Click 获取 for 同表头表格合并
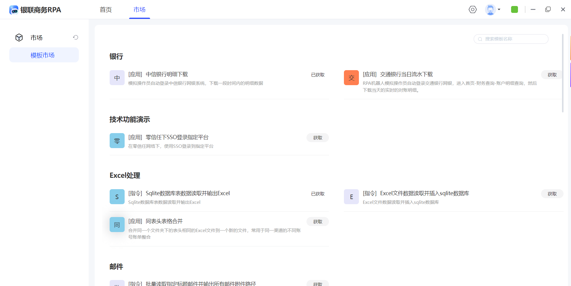This screenshot has width=571, height=286. tap(318, 222)
